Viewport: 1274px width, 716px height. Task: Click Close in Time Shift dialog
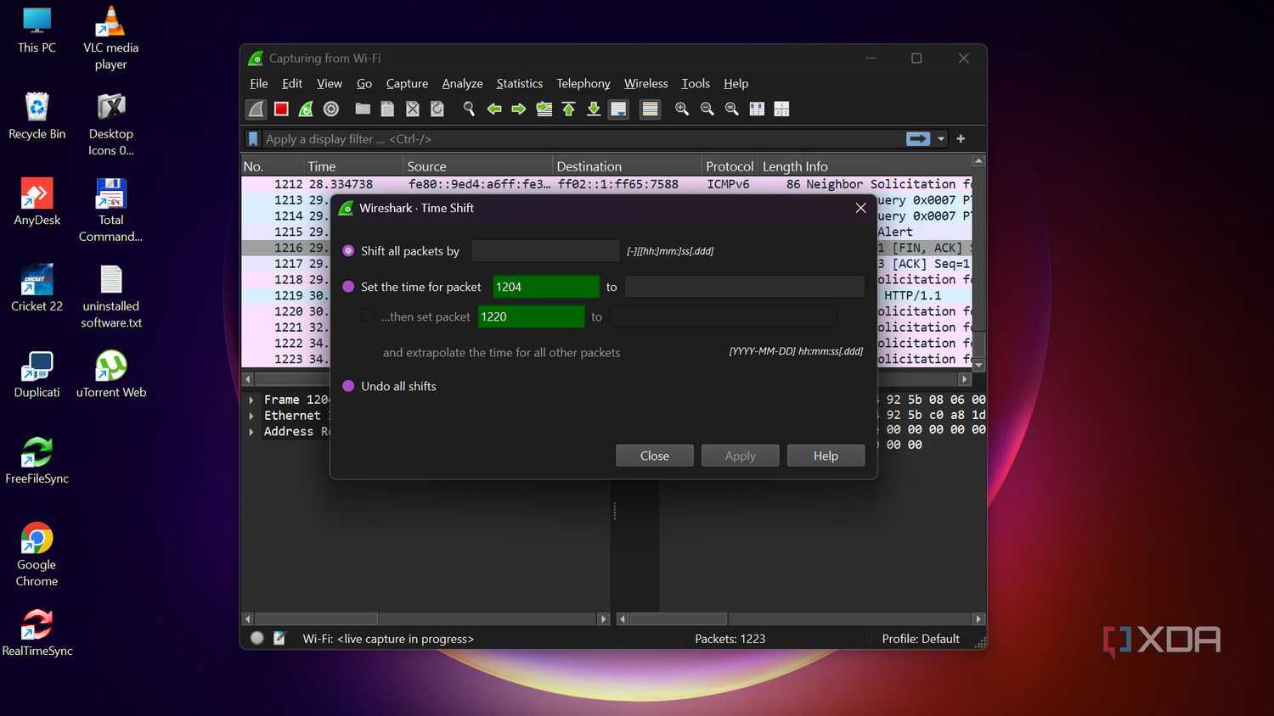point(655,456)
